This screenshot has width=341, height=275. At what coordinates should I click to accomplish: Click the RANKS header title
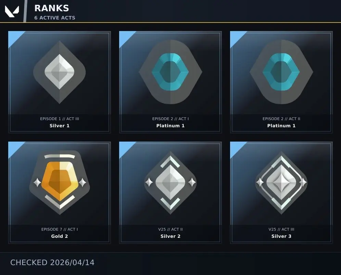[52, 8]
